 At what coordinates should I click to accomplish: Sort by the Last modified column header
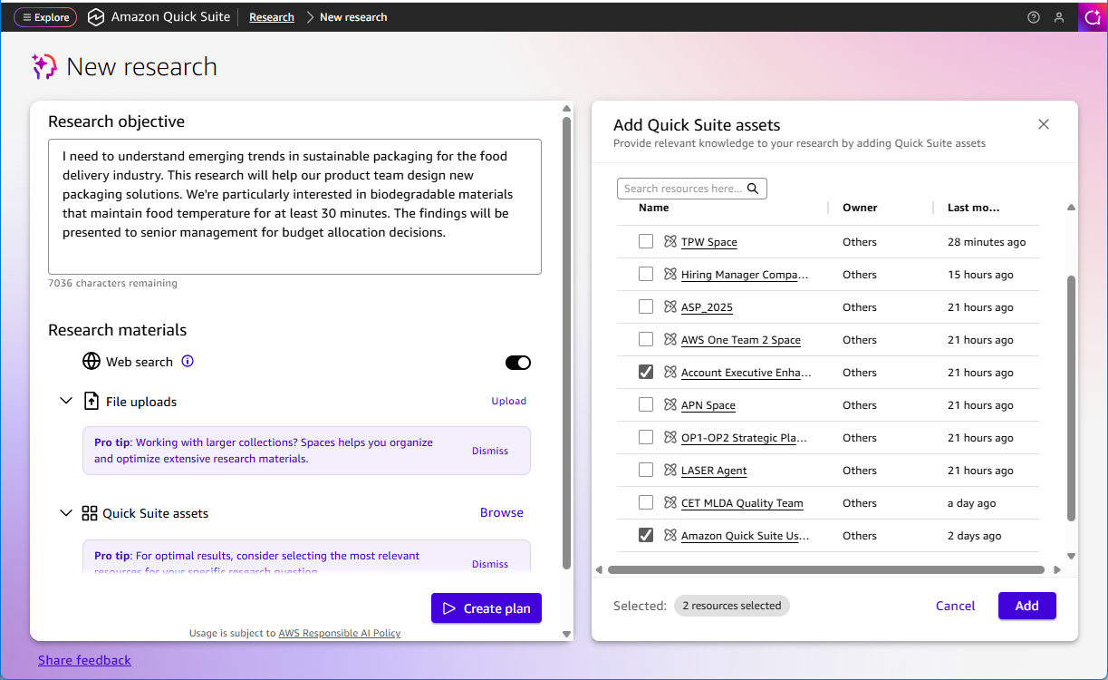click(974, 208)
